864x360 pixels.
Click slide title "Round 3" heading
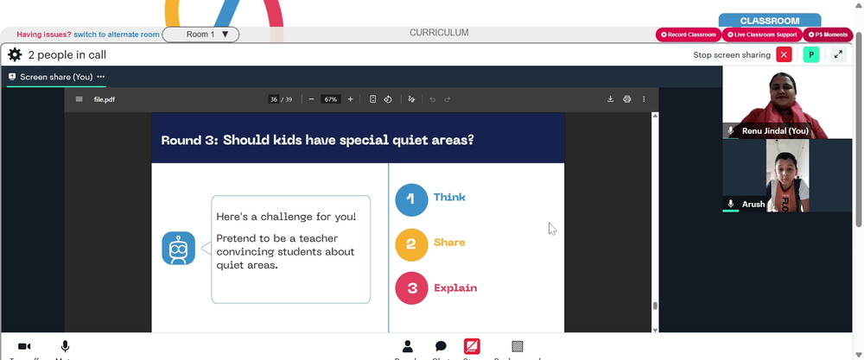click(x=317, y=140)
